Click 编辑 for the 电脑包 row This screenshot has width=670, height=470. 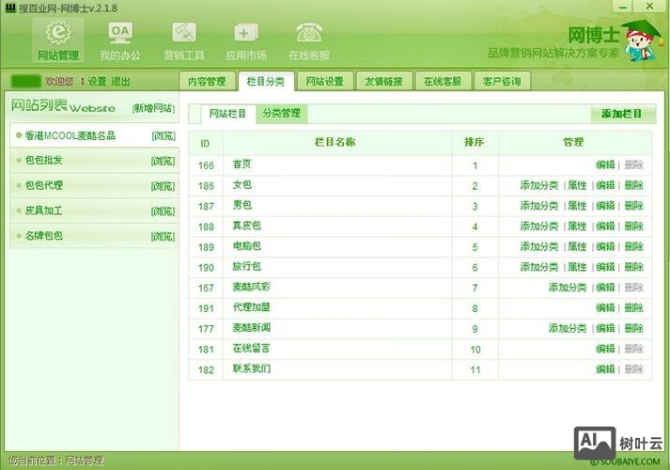605,247
